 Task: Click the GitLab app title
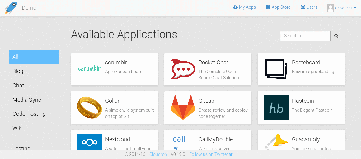(x=207, y=101)
